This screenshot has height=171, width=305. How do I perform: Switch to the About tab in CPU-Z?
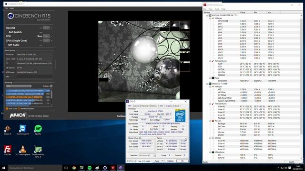[x=177, y=106]
